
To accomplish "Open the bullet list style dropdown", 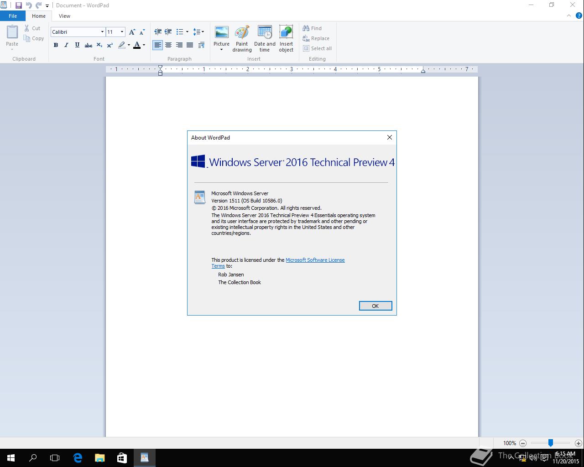I will [x=187, y=32].
